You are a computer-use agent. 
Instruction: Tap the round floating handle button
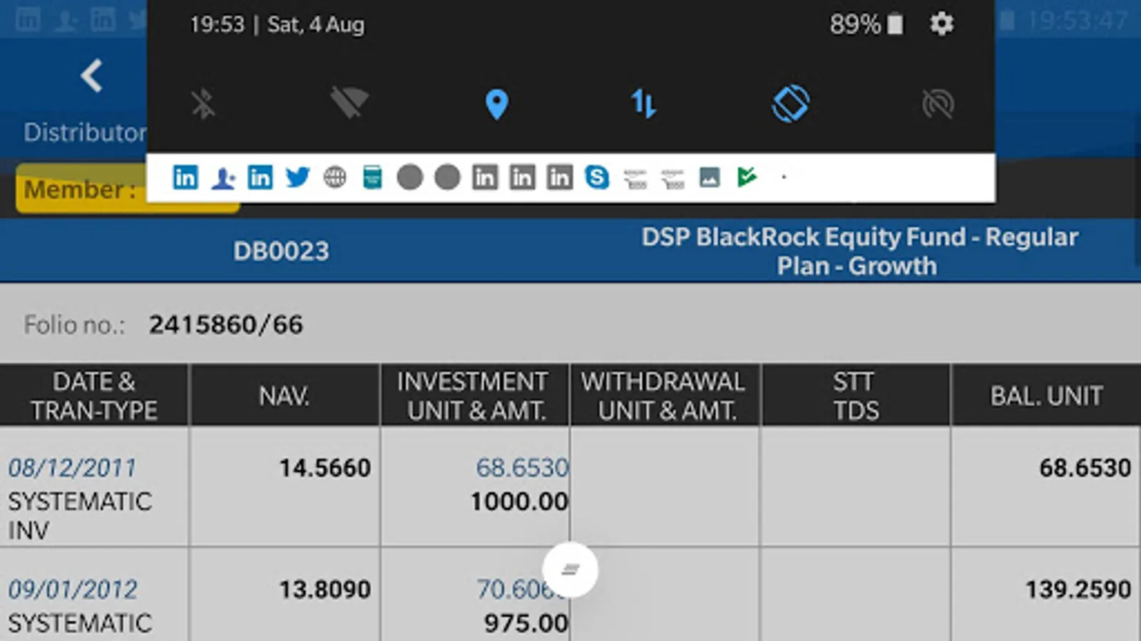[x=570, y=570]
